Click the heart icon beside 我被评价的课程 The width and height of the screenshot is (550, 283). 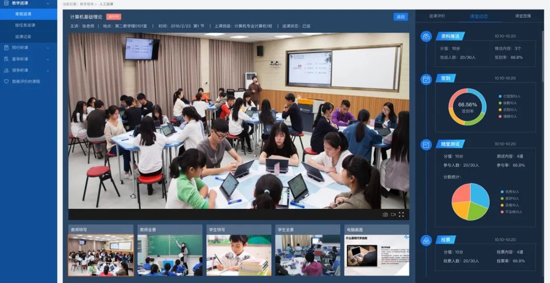[7, 81]
